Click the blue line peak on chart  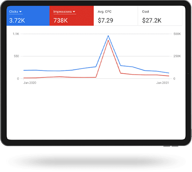pyautogui.click(x=108, y=36)
